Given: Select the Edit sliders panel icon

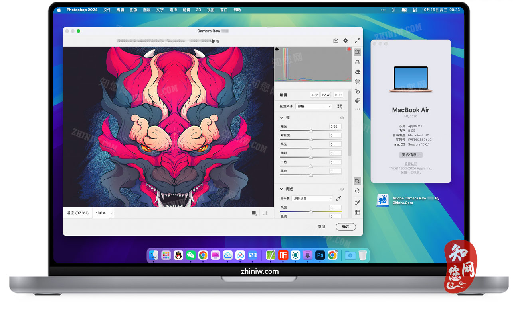Looking at the screenshot, I should [x=357, y=52].
